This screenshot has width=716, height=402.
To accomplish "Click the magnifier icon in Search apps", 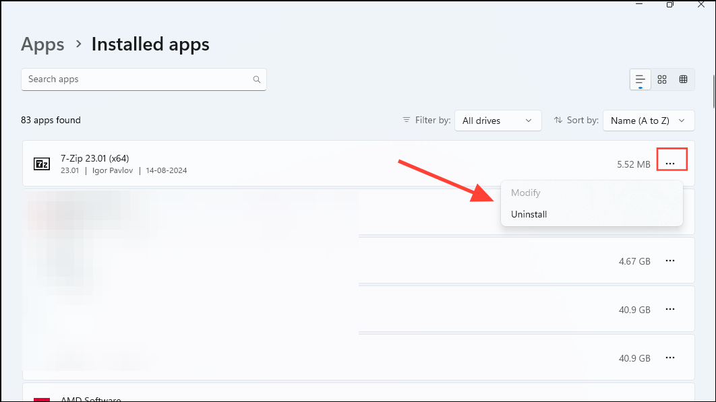I will (256, 79).
